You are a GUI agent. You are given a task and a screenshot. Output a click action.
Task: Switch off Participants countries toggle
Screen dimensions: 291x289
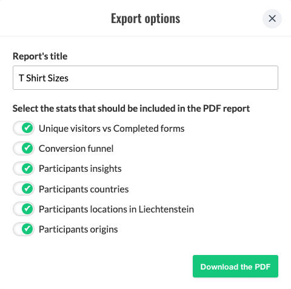tap(24, 189)
